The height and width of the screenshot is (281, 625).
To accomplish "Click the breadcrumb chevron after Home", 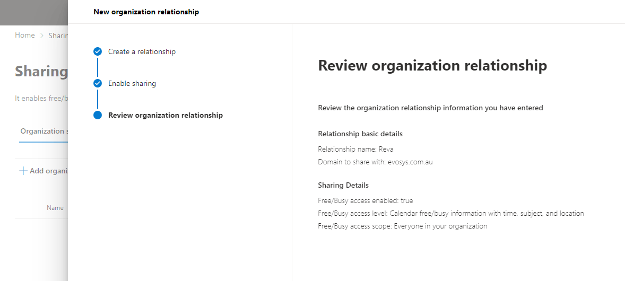I will click(42, 36).
